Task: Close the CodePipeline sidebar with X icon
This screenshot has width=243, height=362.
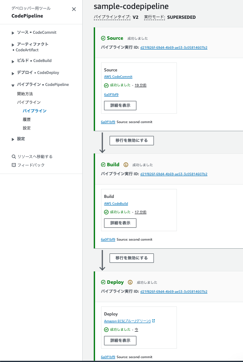Action: click(x=74, y=9)
